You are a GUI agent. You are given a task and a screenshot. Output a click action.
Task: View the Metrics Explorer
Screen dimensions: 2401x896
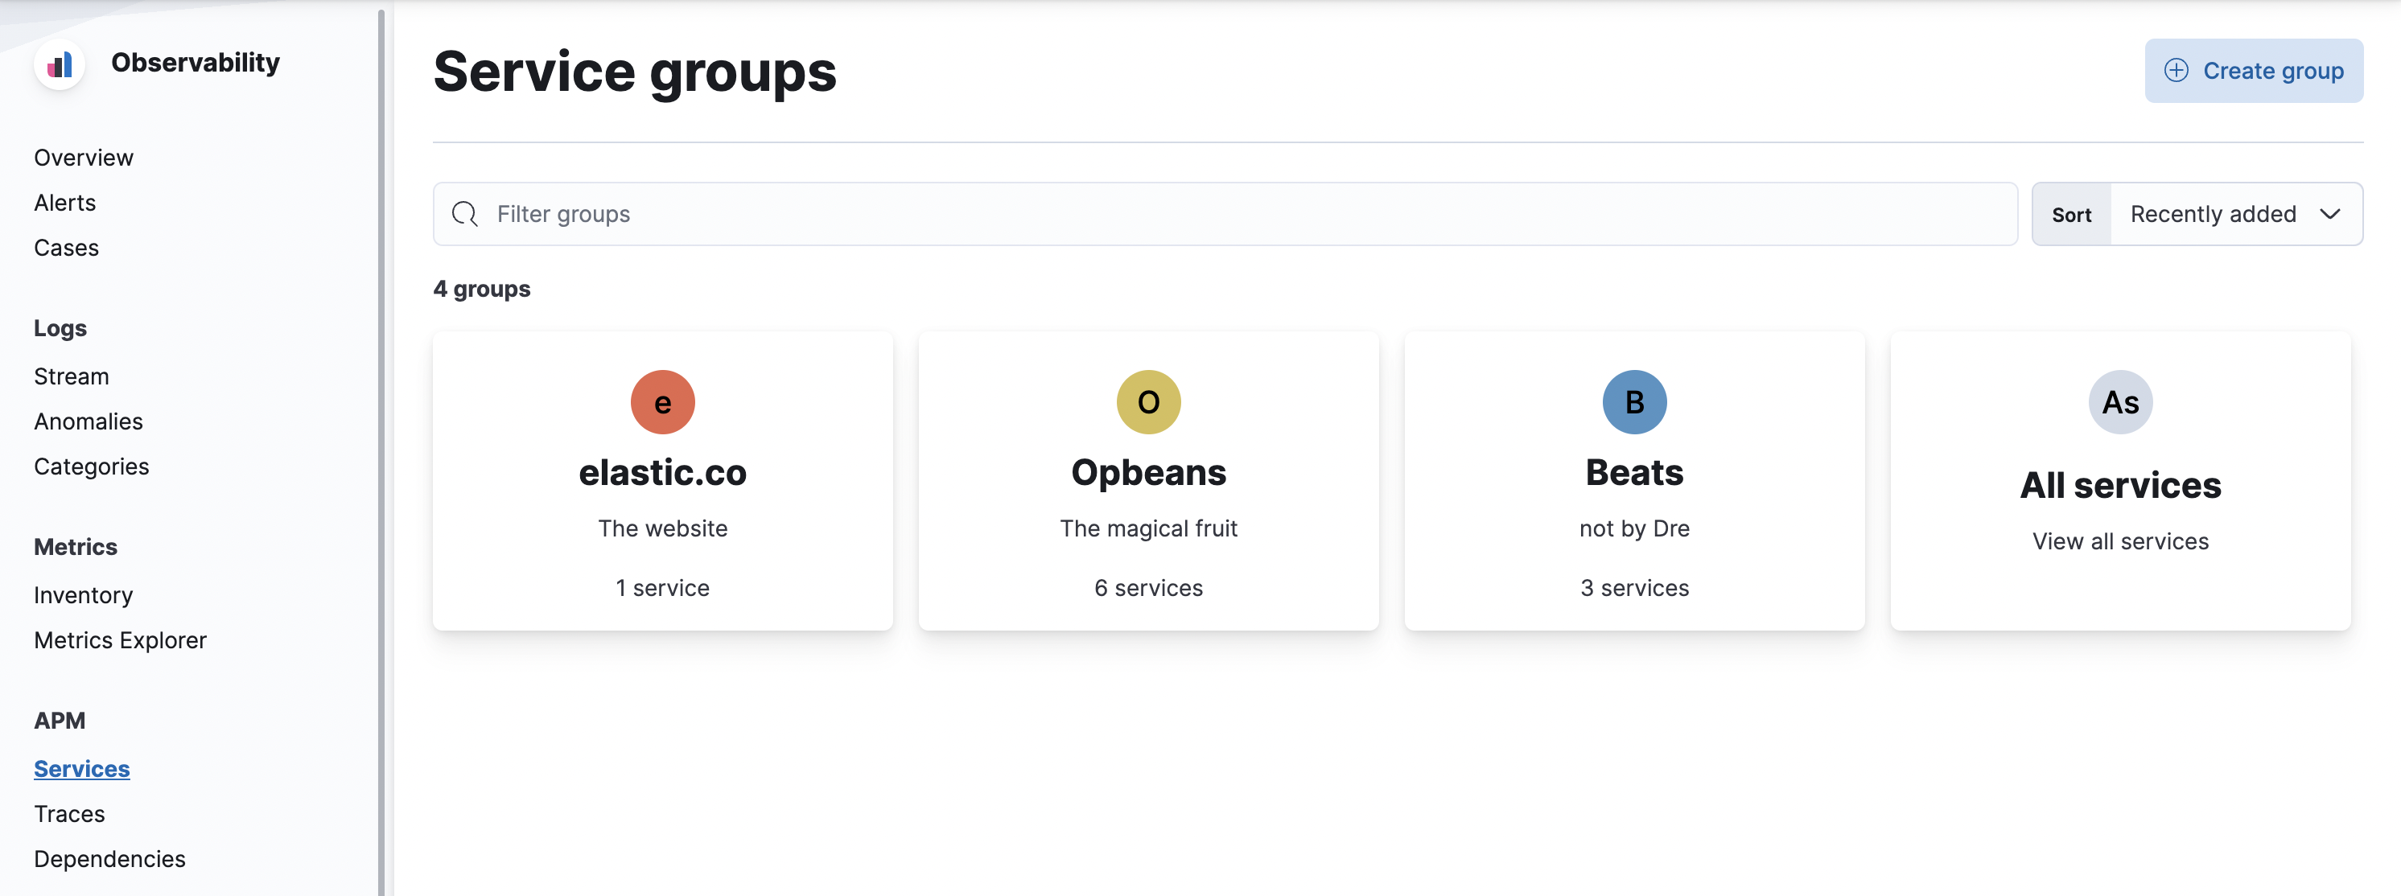tap(120, 640)
